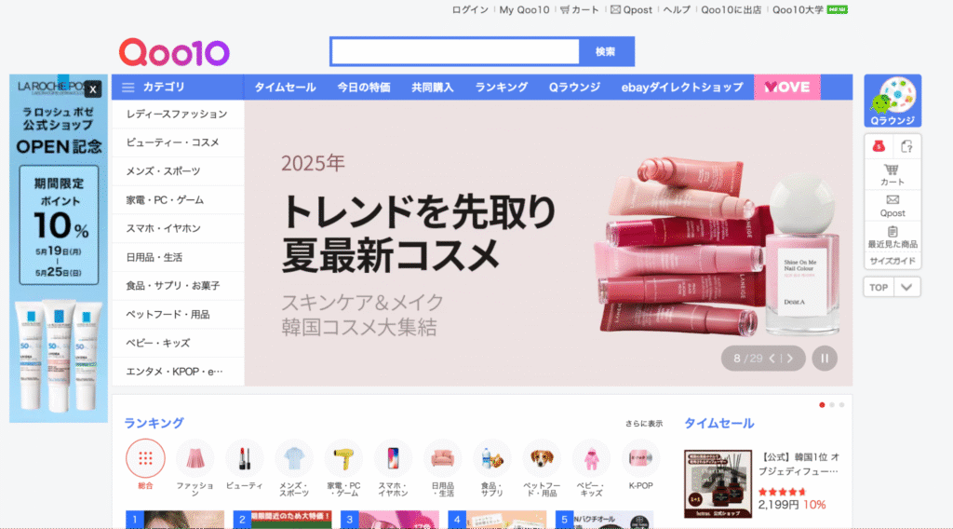Select ファッション ranking category icon

pos(195,458)
